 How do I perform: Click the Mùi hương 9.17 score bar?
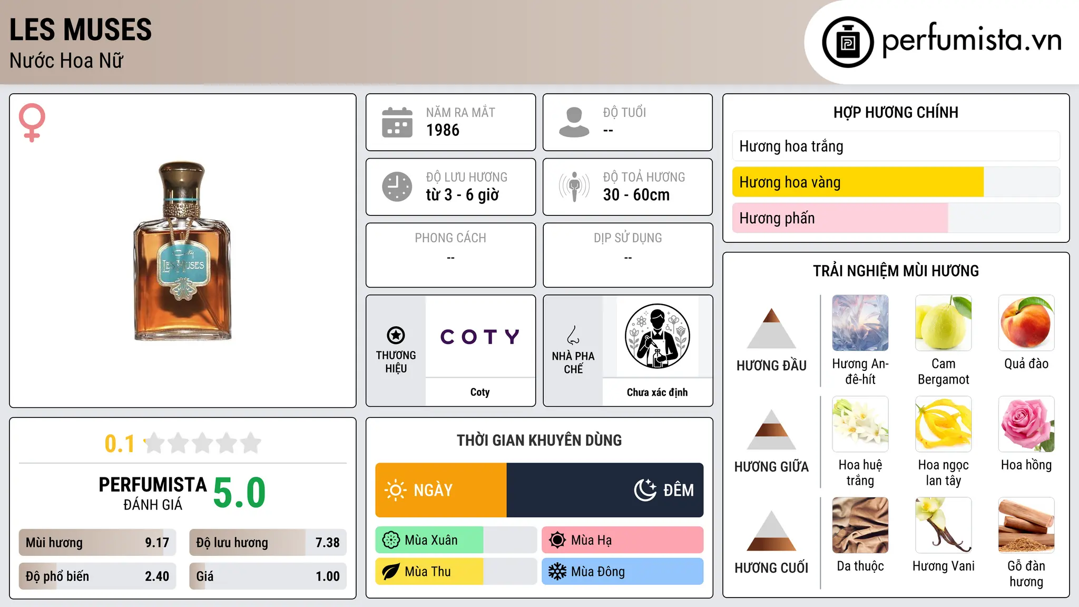pos(97,543)
